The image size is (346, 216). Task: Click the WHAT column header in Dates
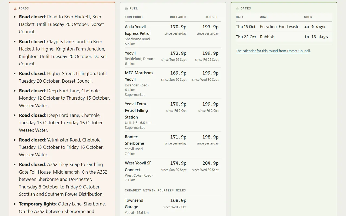264,17
